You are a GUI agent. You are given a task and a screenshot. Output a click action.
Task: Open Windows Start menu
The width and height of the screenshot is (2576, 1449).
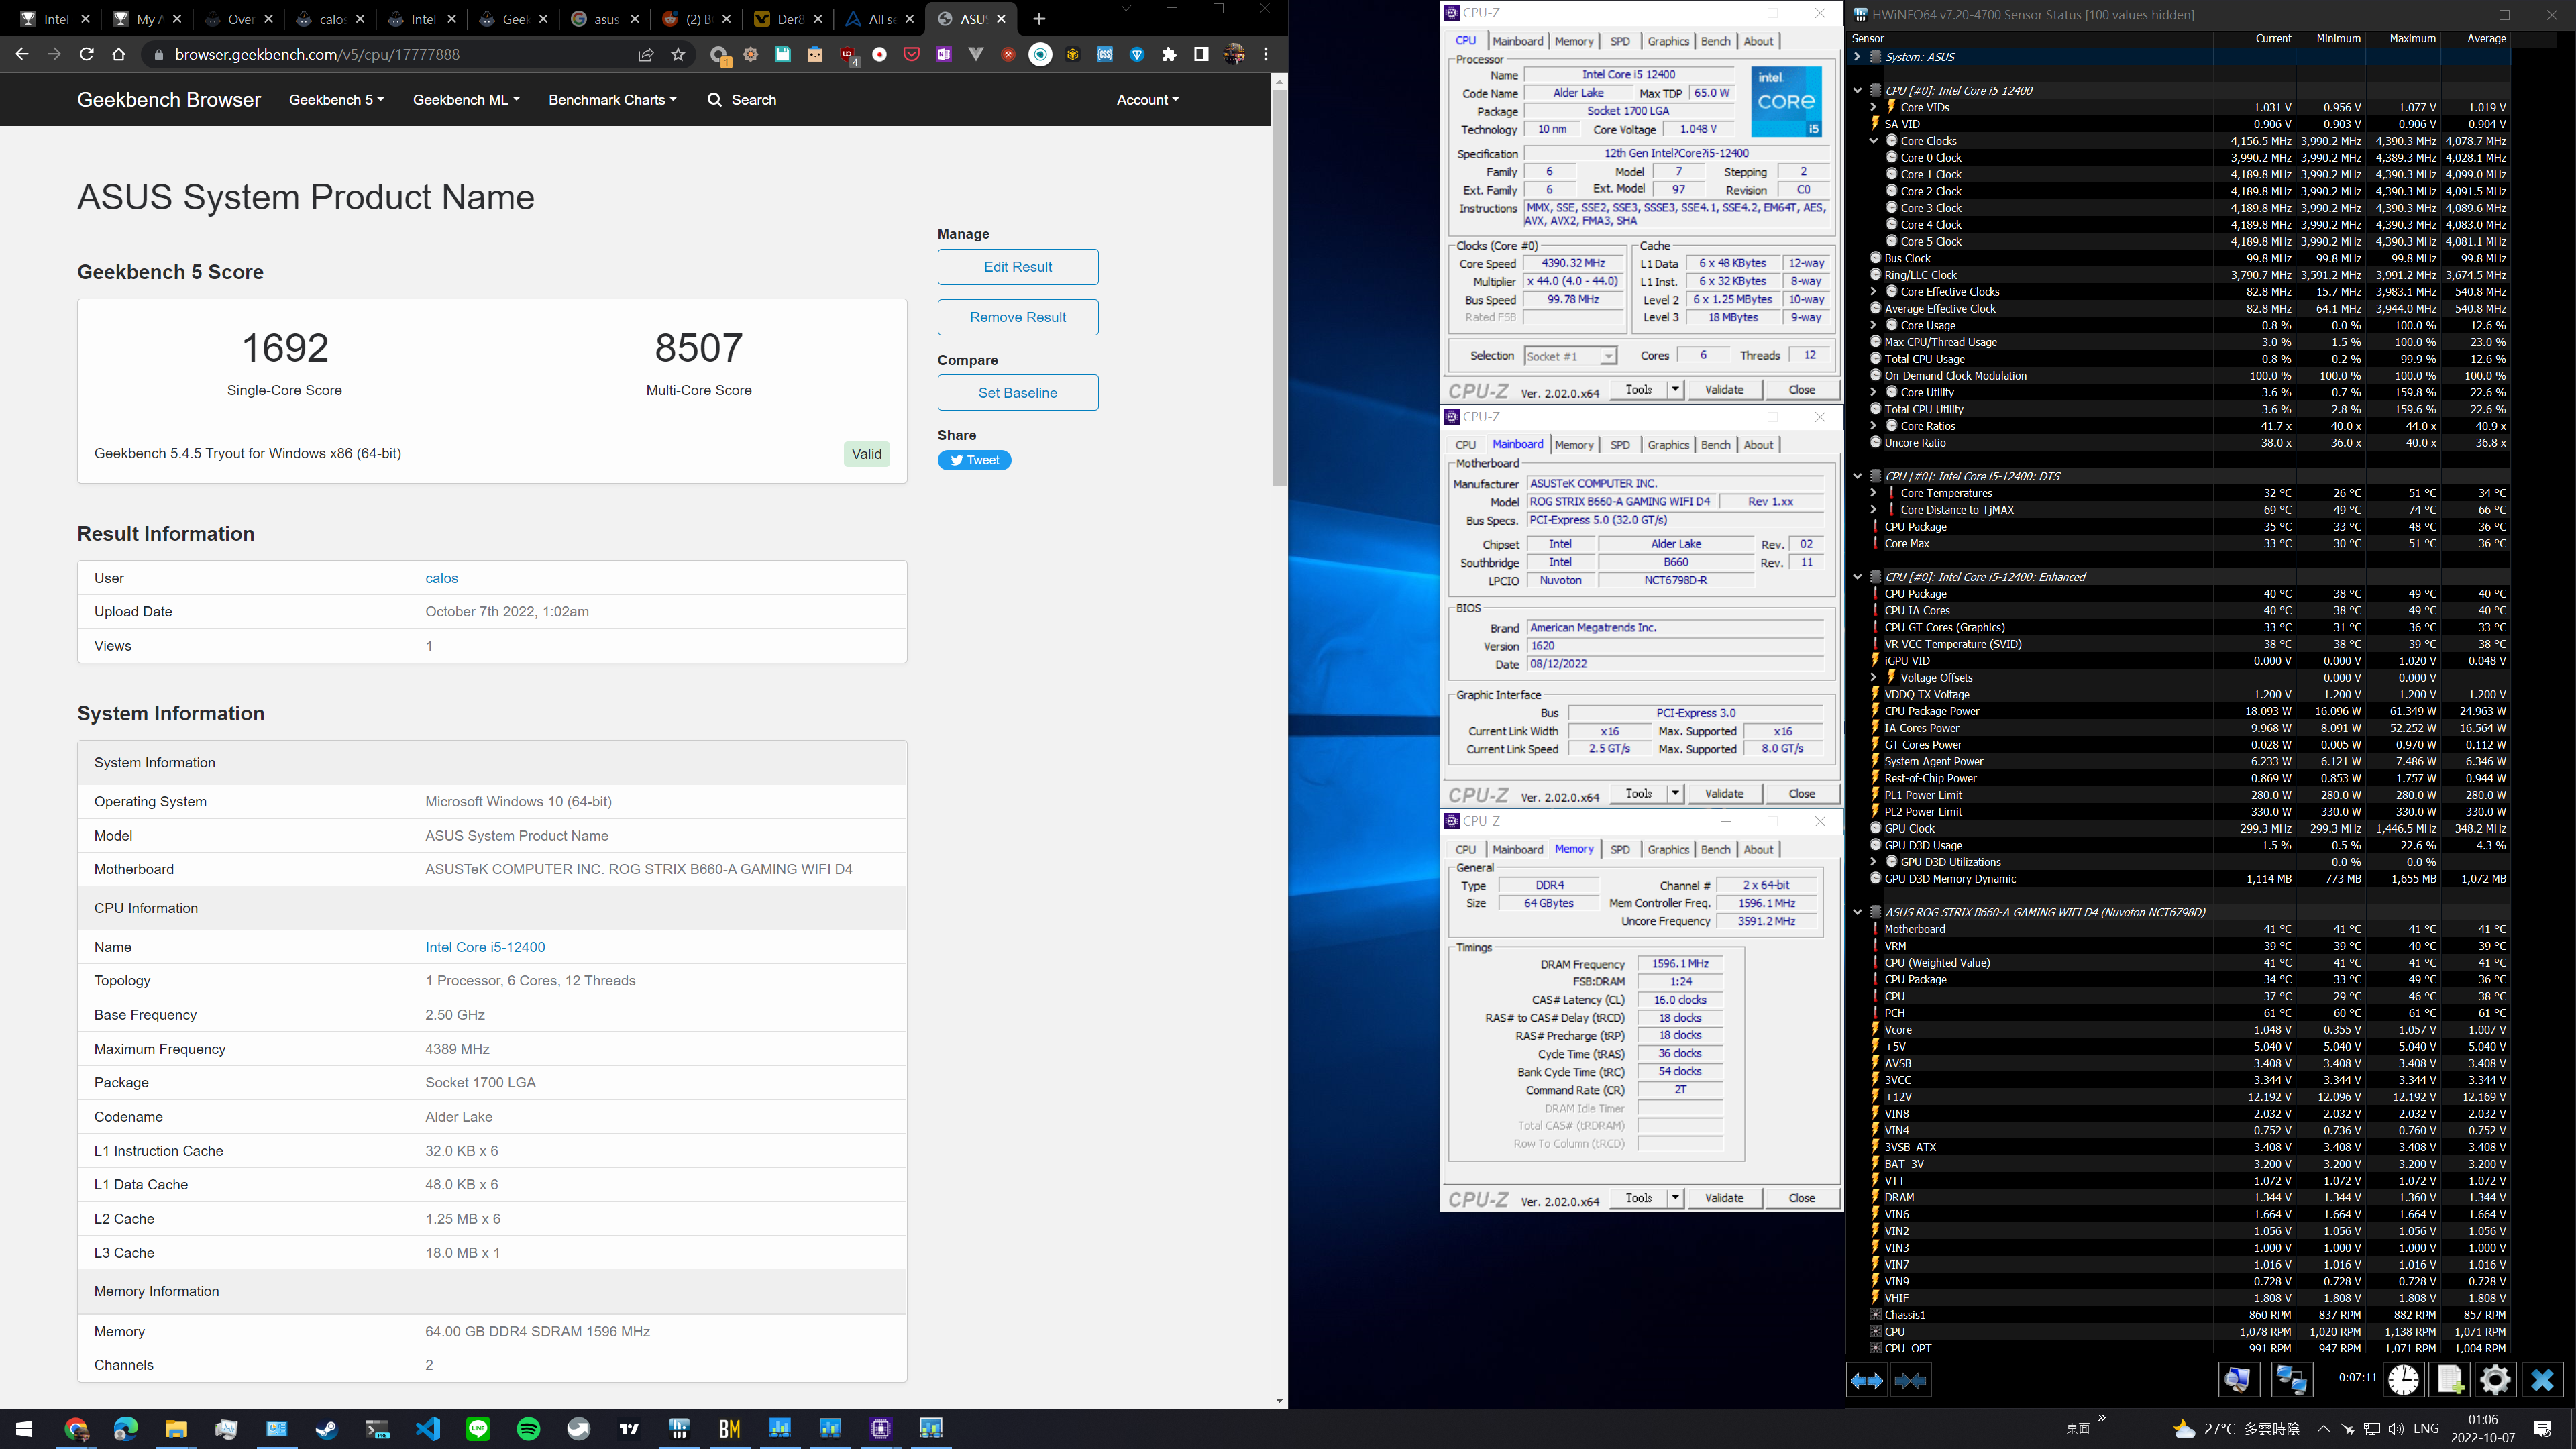[24, 1428]
